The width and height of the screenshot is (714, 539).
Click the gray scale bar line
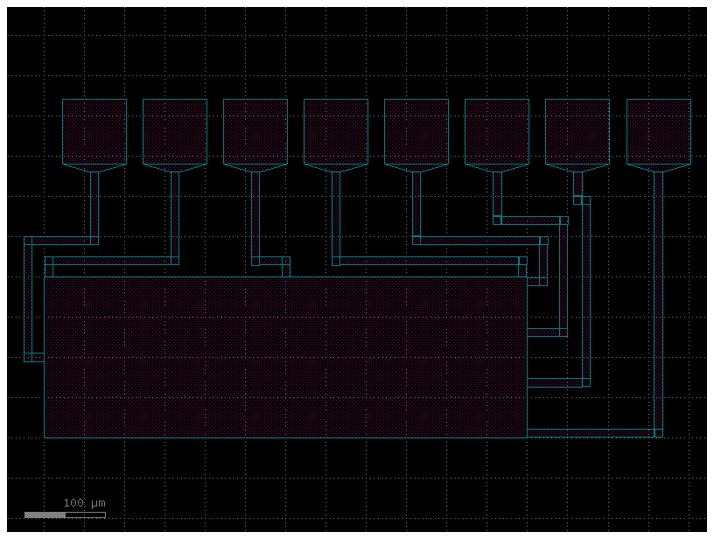65,514
